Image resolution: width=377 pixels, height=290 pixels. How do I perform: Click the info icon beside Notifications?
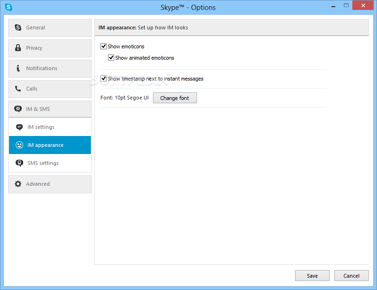click(18, 68)
